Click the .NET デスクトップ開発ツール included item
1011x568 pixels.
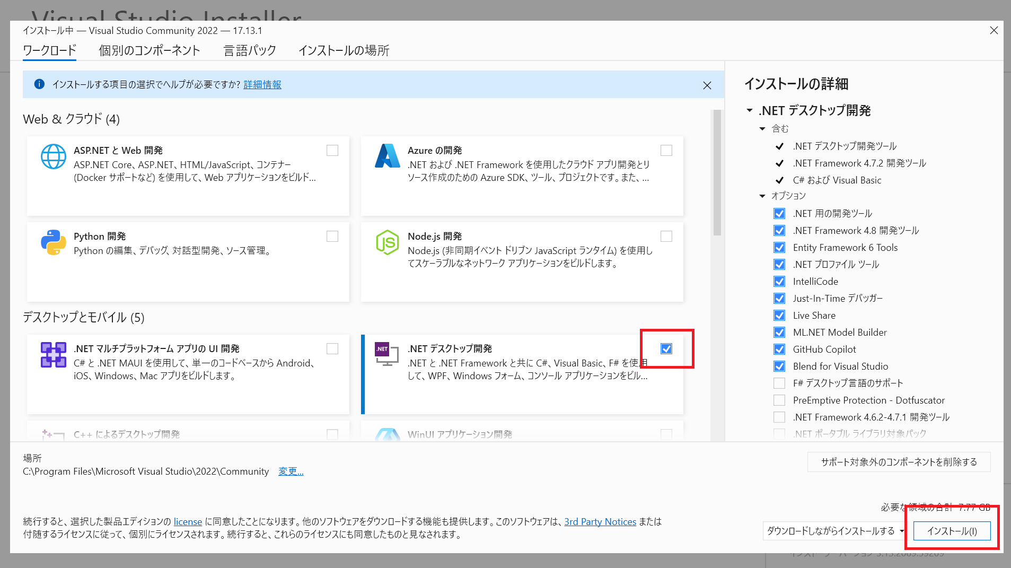point(845,146)
